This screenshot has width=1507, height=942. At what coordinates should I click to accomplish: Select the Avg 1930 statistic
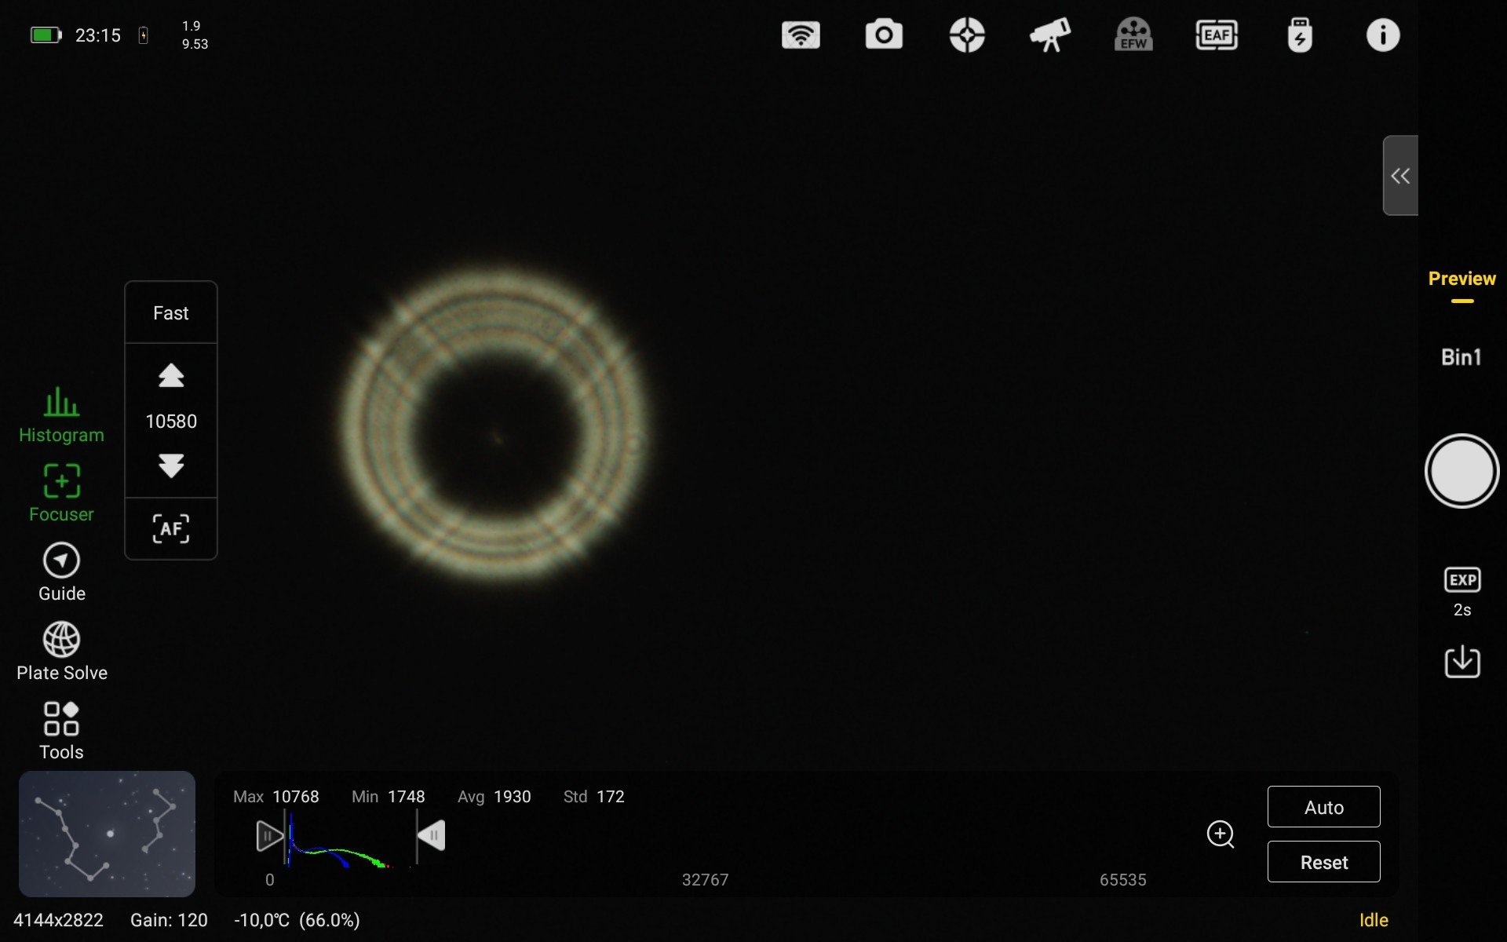coord(494,797)
